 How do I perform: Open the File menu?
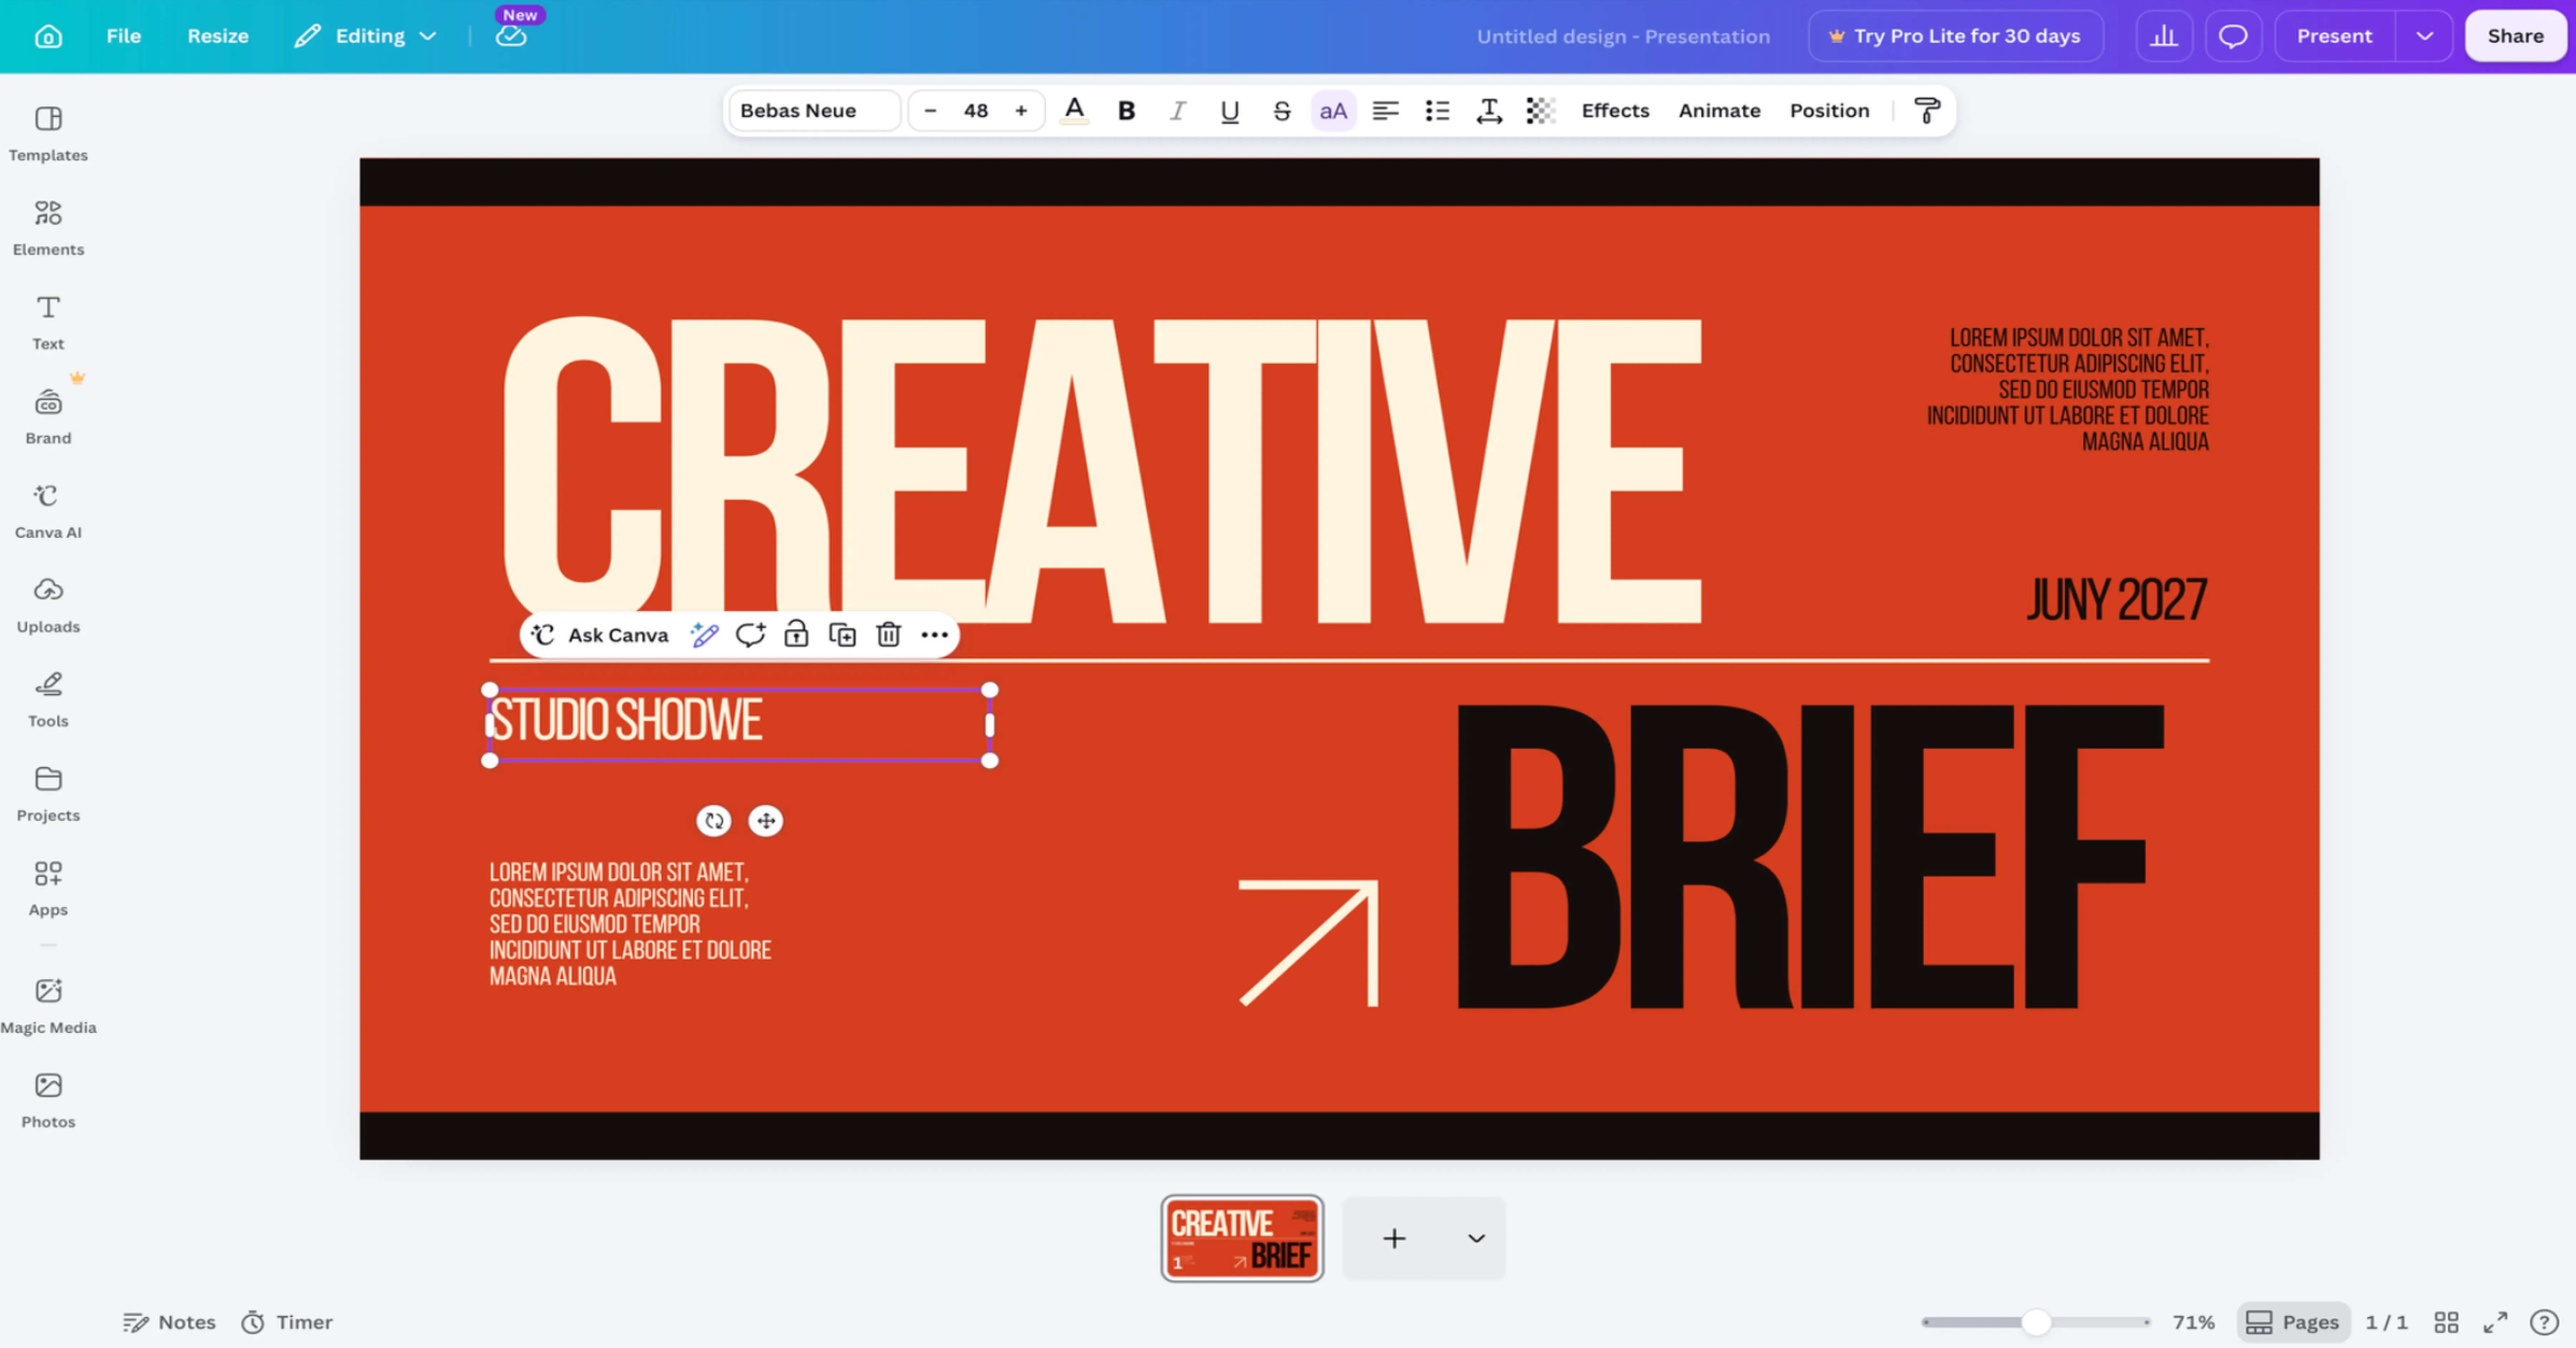click(124, 36)
